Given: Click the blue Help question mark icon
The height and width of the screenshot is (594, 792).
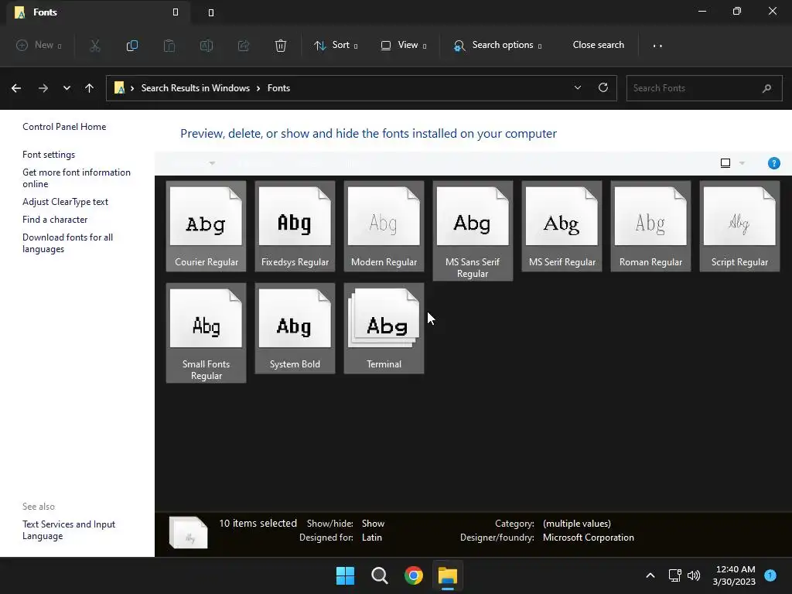Looking at the screenshot, I should pyautogui.click(x=773, y=163).
